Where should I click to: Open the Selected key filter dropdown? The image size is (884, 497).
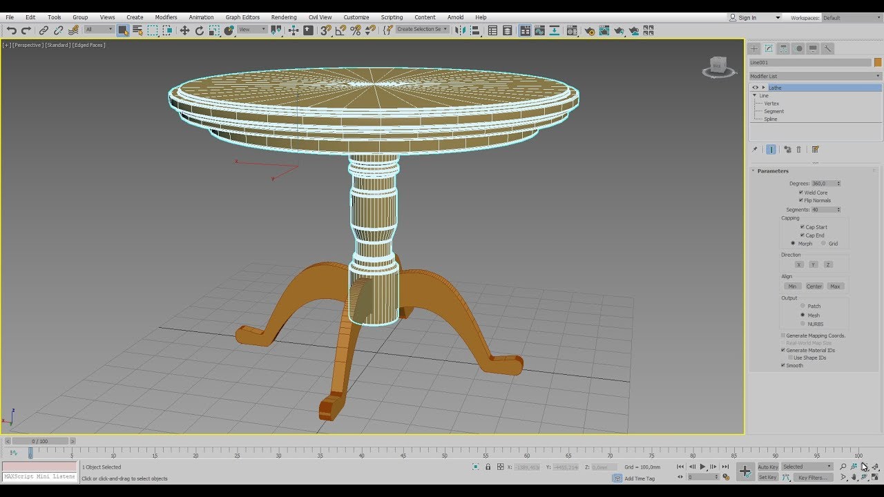coord(807,467)
